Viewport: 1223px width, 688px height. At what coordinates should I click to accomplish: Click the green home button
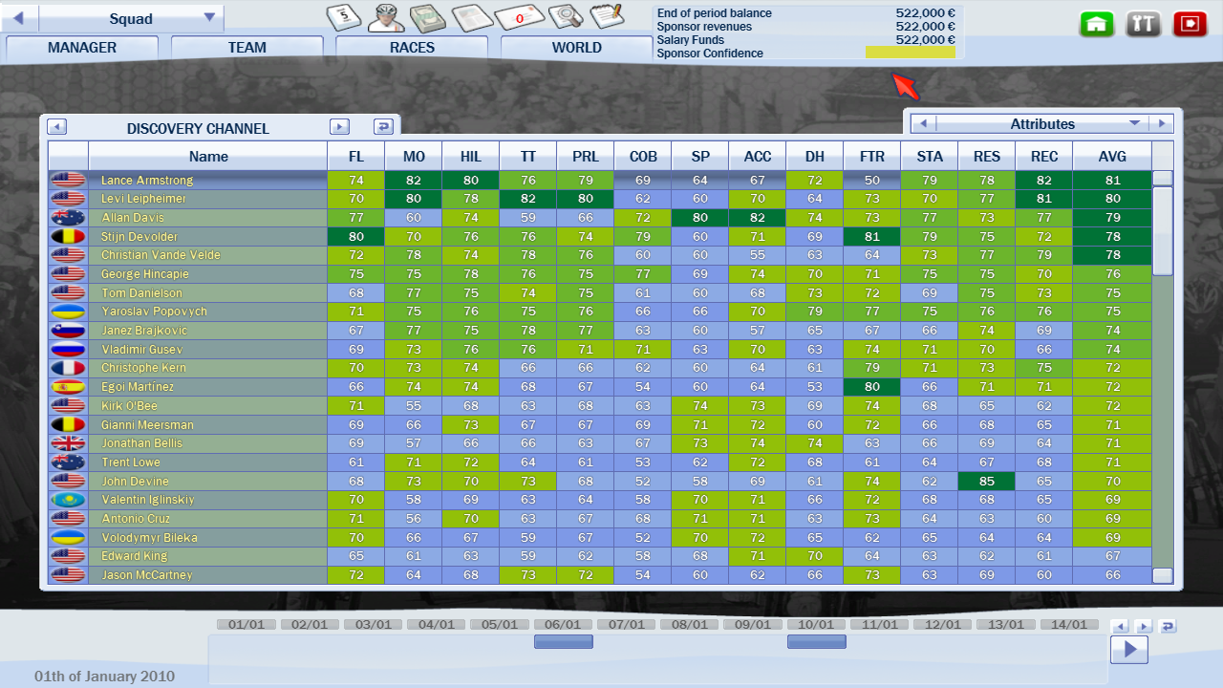1097,25
